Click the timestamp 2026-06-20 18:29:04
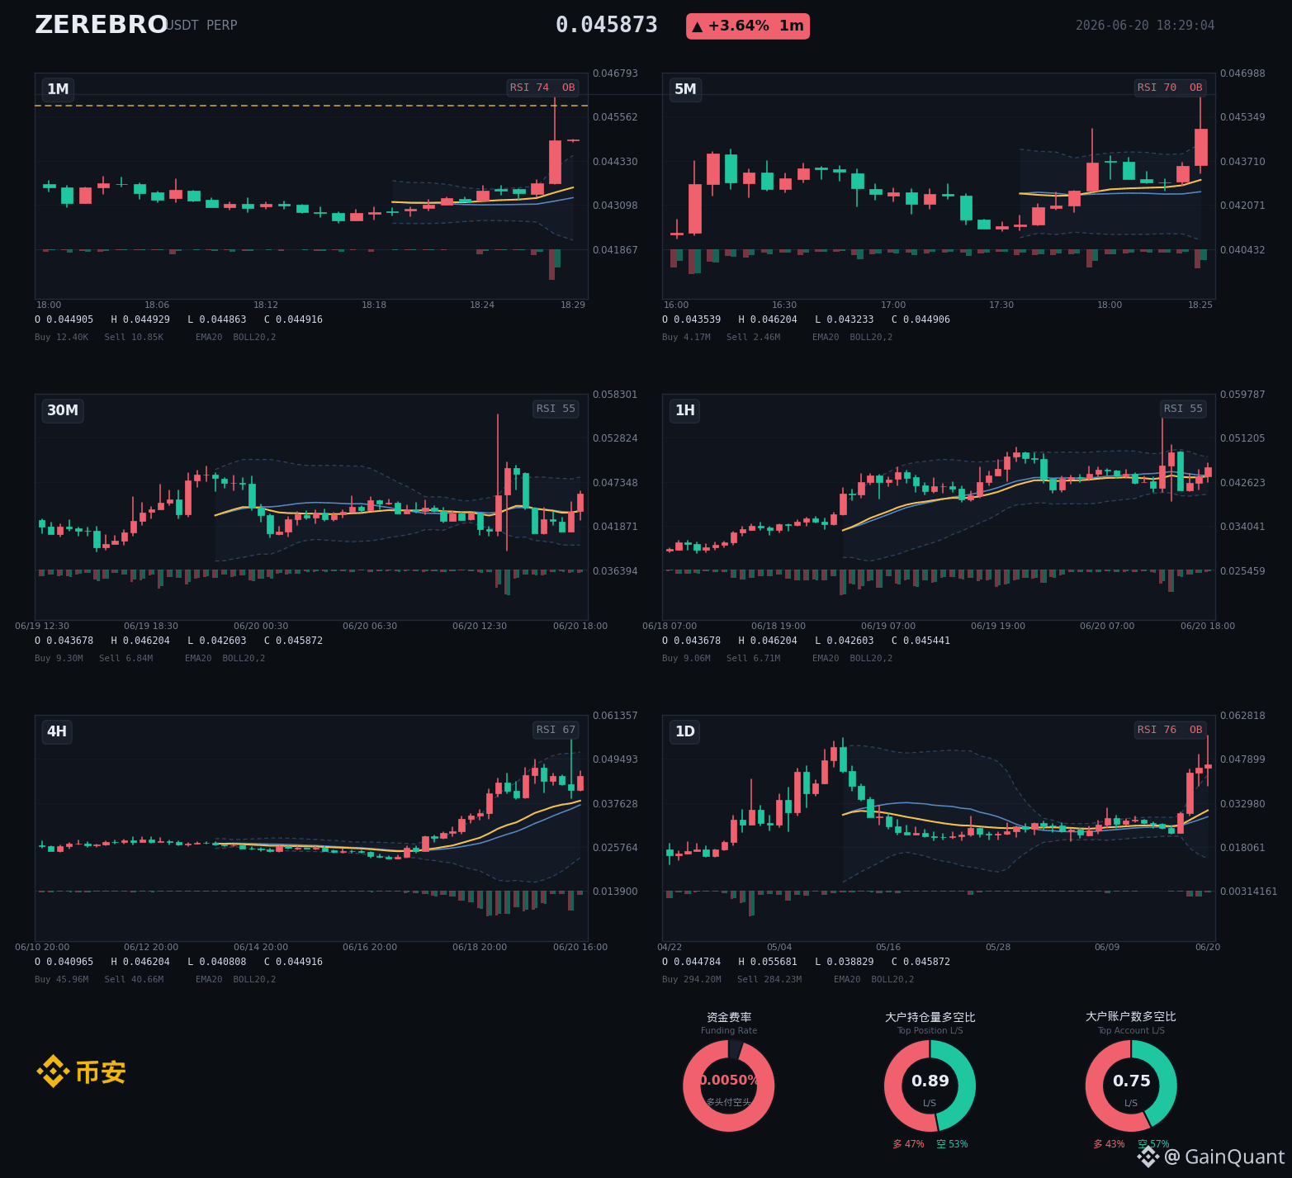This screenshot has height=1178, width=1292. click(1145, 26)
